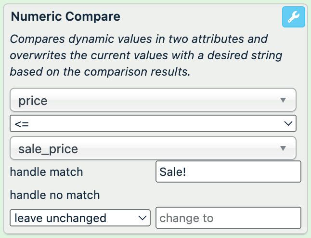This screenshot has height=238, width=311.
Task: Click the handle match label
Action: [47, 172]
